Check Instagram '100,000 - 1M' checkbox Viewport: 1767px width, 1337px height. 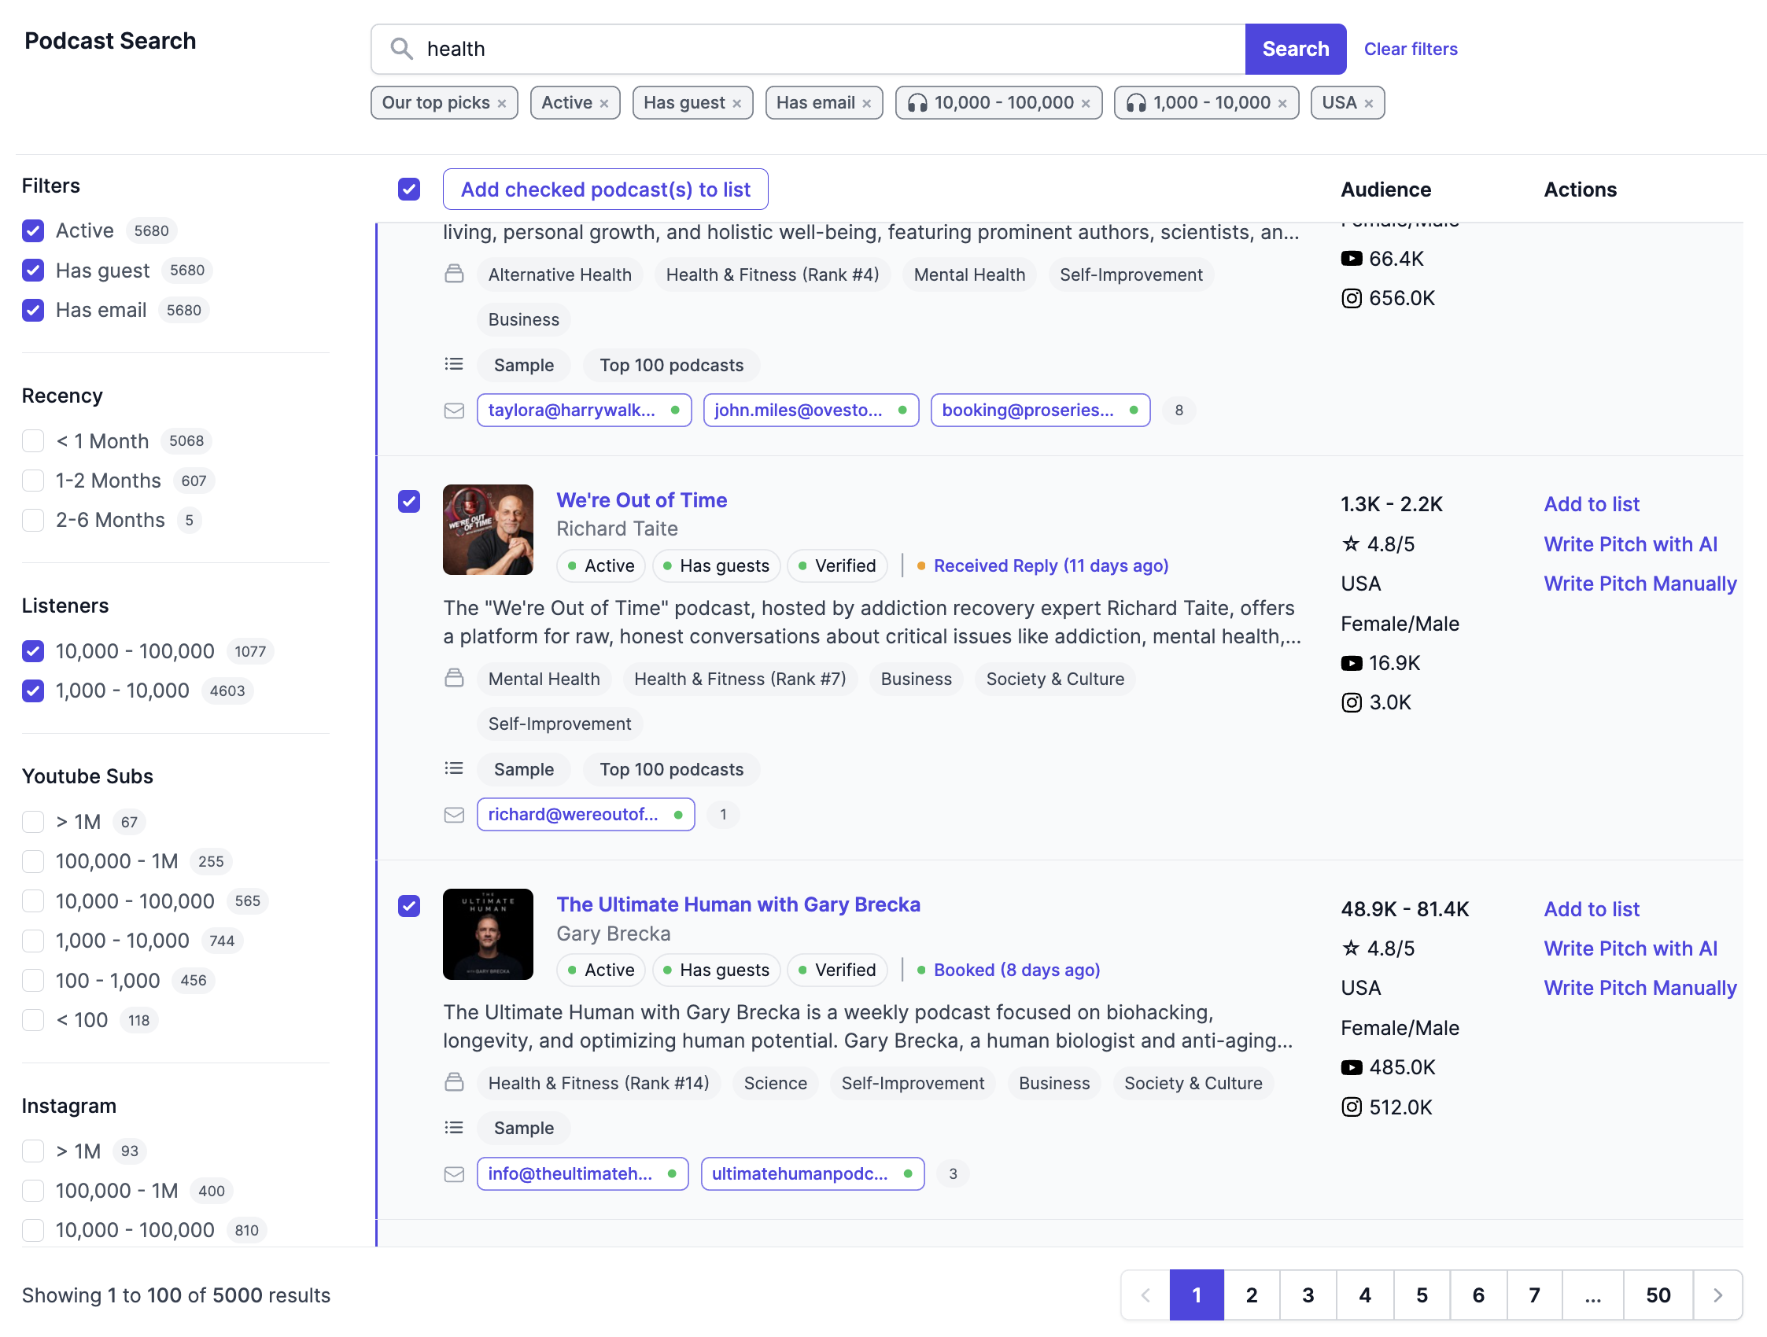(33, 1191)
